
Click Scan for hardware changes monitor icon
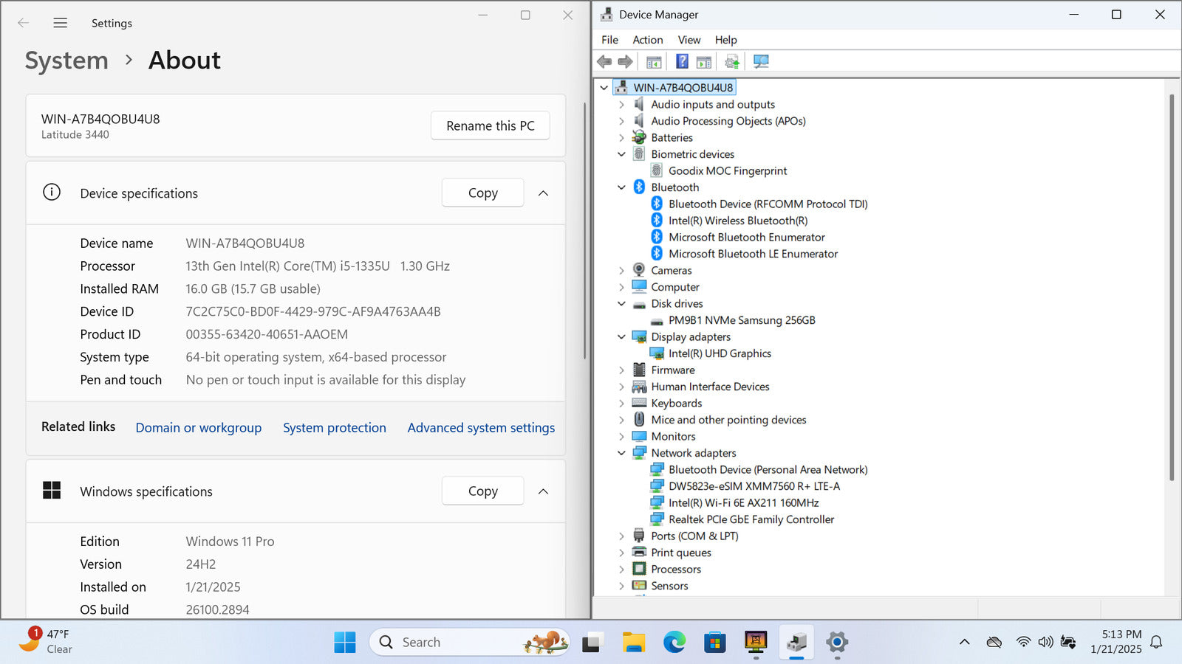[x=761, y=61]
